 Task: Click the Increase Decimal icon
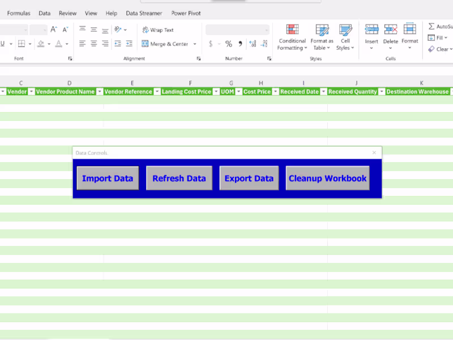coord(253,44)
